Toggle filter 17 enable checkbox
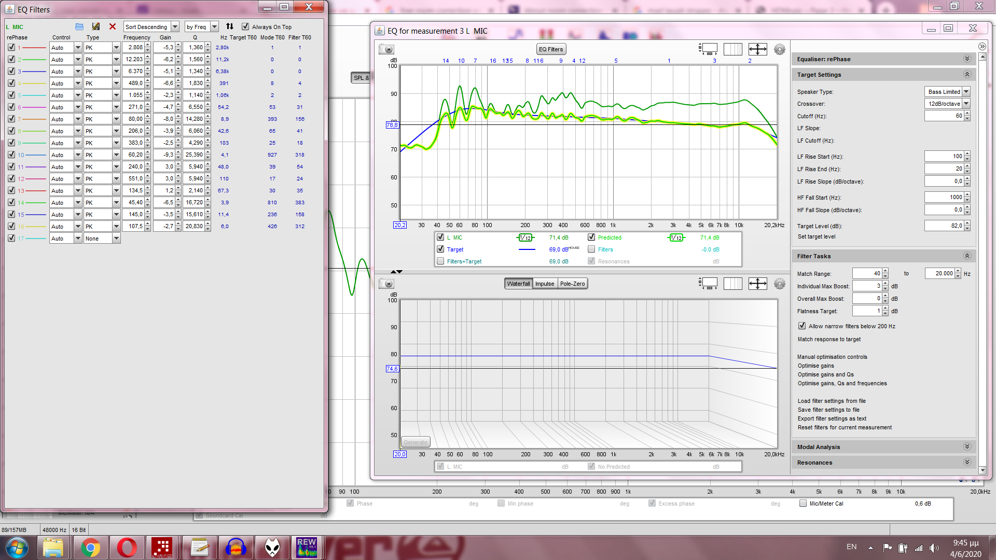 pyautogui.click(x=11, y=238)
